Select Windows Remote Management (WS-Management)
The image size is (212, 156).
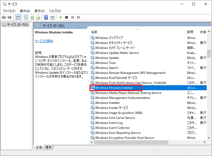point(148,73)
